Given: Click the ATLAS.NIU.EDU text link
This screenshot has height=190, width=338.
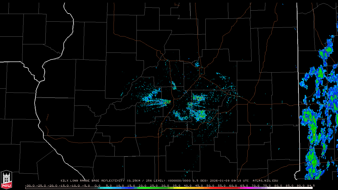Looking at the screenshot, I should [x=265, y=181].
